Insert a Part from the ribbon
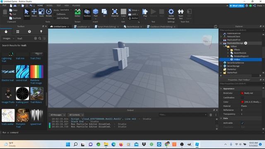 coord(96,13)
